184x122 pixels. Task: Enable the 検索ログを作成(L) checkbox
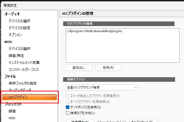[67, 113]
